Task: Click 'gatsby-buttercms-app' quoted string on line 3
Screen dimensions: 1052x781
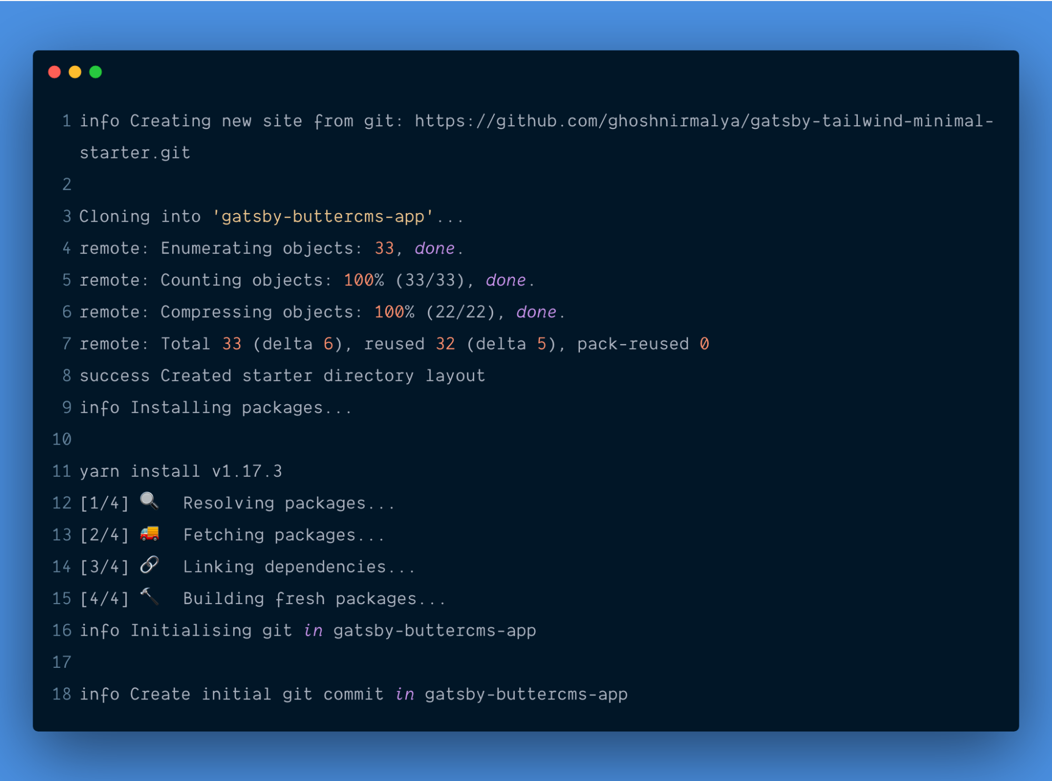Action: [323, 216]
